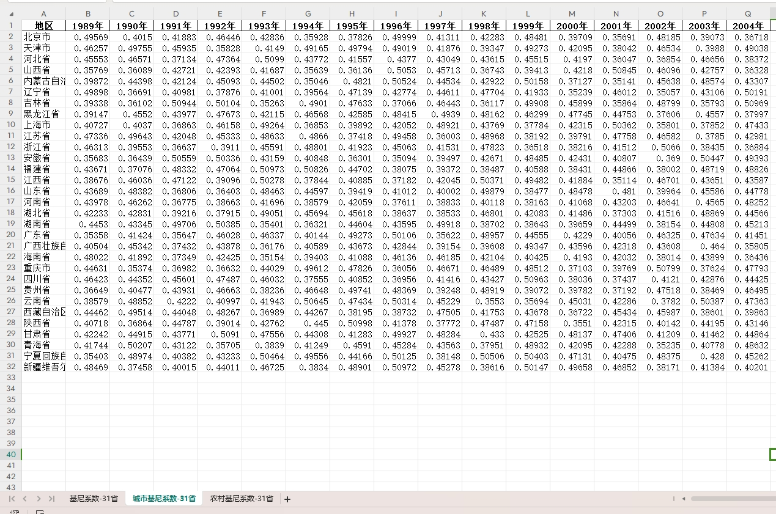This screenshot has height=514, width=776.
Task: Add a new sheet with the plus button
Action: coord(287,499)
